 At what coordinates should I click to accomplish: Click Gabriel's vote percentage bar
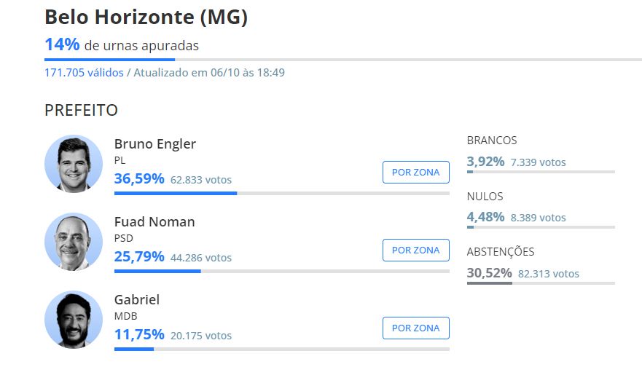pos(281,349)
